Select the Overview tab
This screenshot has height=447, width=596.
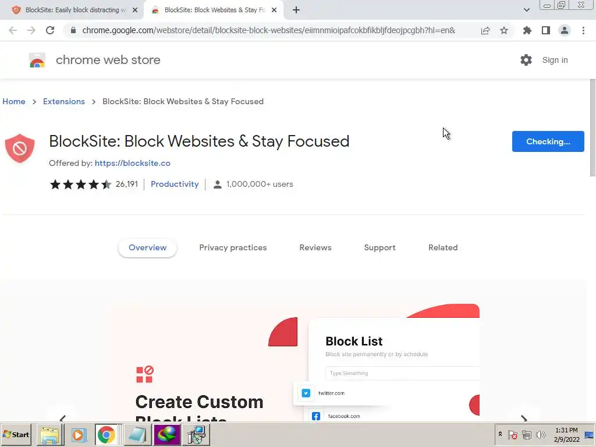[147, 247]
